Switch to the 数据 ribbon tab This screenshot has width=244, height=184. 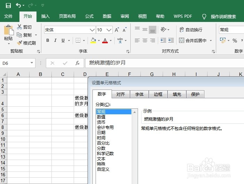(107, 16)
